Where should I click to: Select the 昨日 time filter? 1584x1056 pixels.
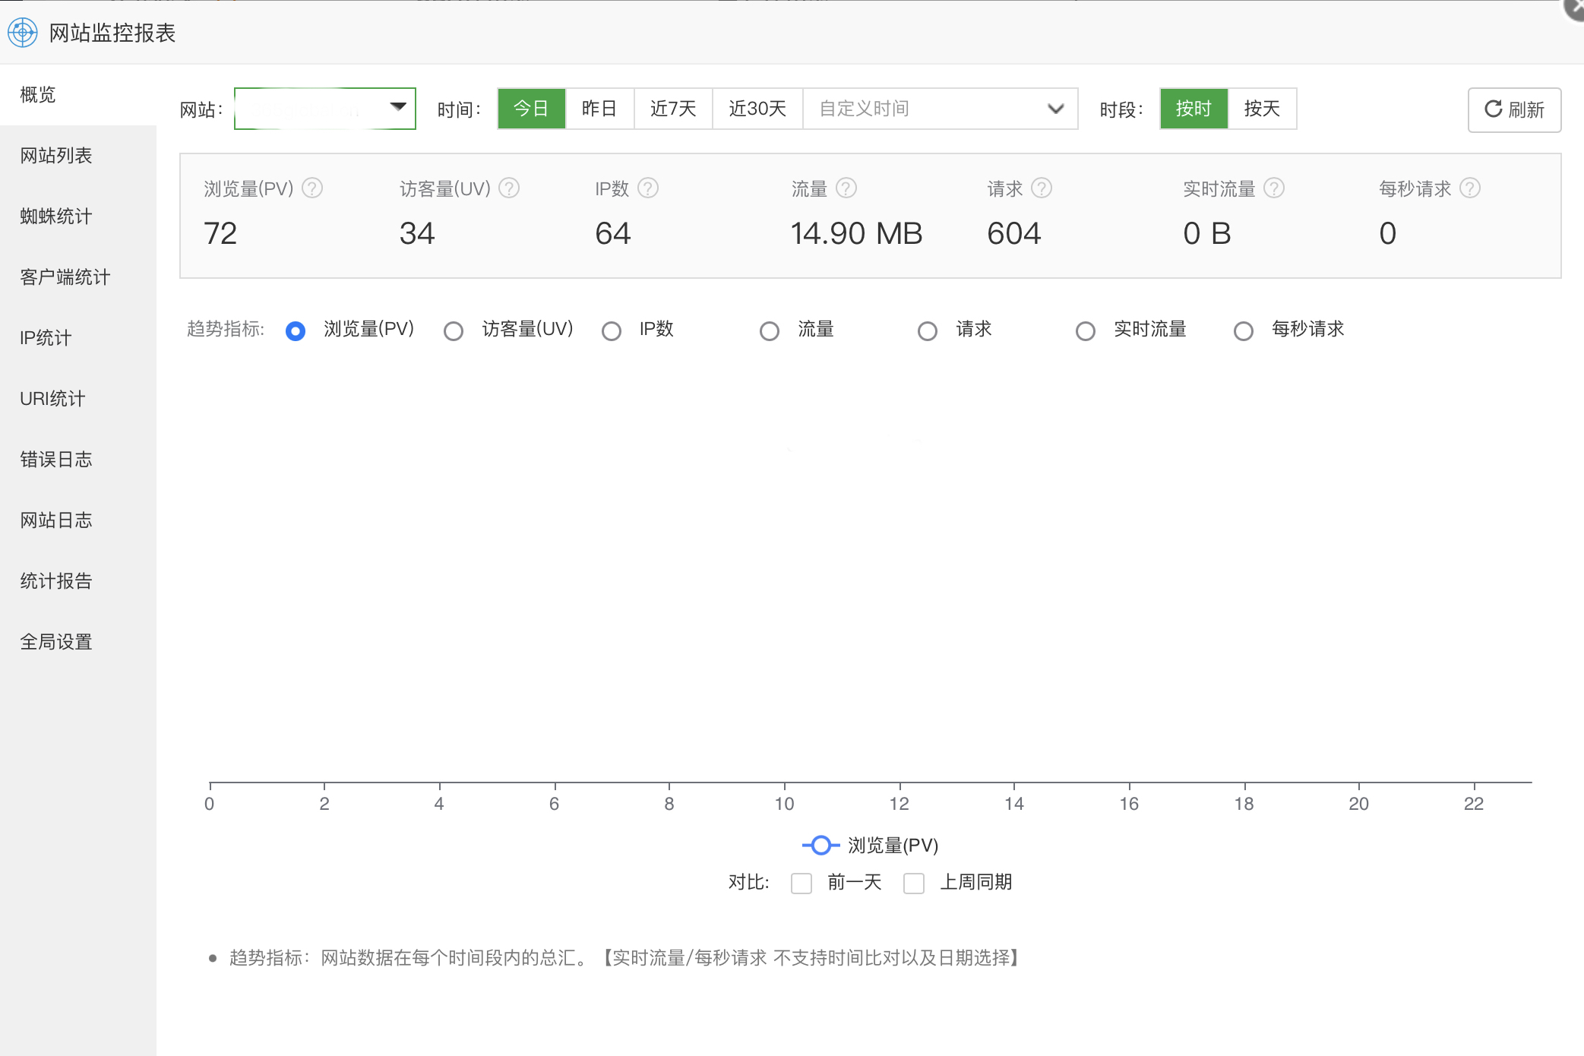pos(599,109)
